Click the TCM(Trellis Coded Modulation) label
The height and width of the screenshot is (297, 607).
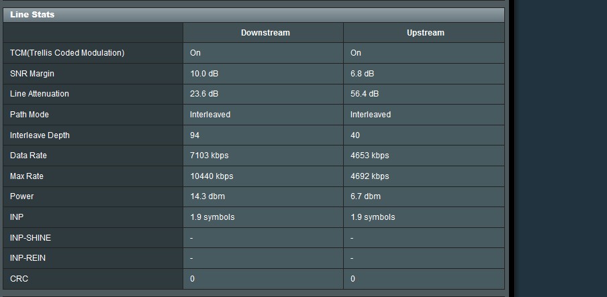tap(67, 53)
